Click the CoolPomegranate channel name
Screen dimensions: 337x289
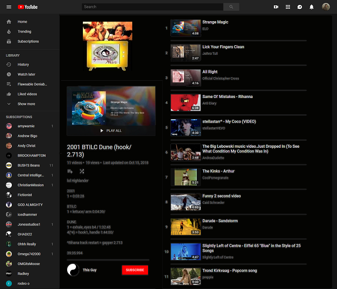(215, 178)
